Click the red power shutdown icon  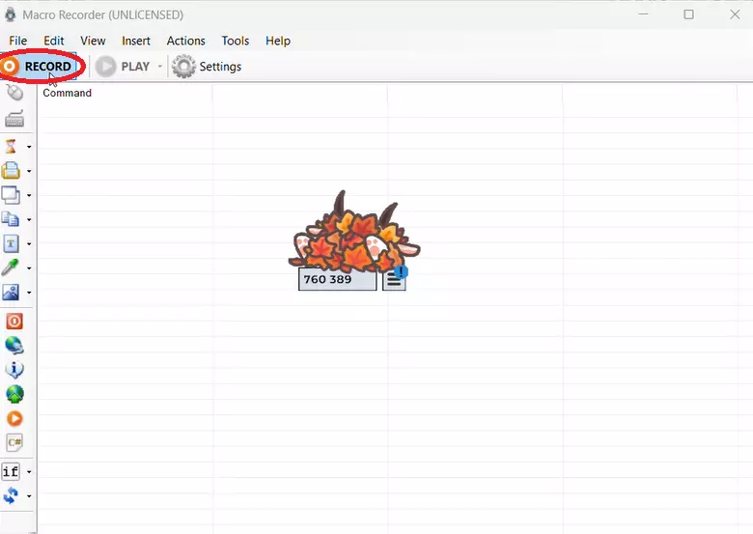coord(14,321)
